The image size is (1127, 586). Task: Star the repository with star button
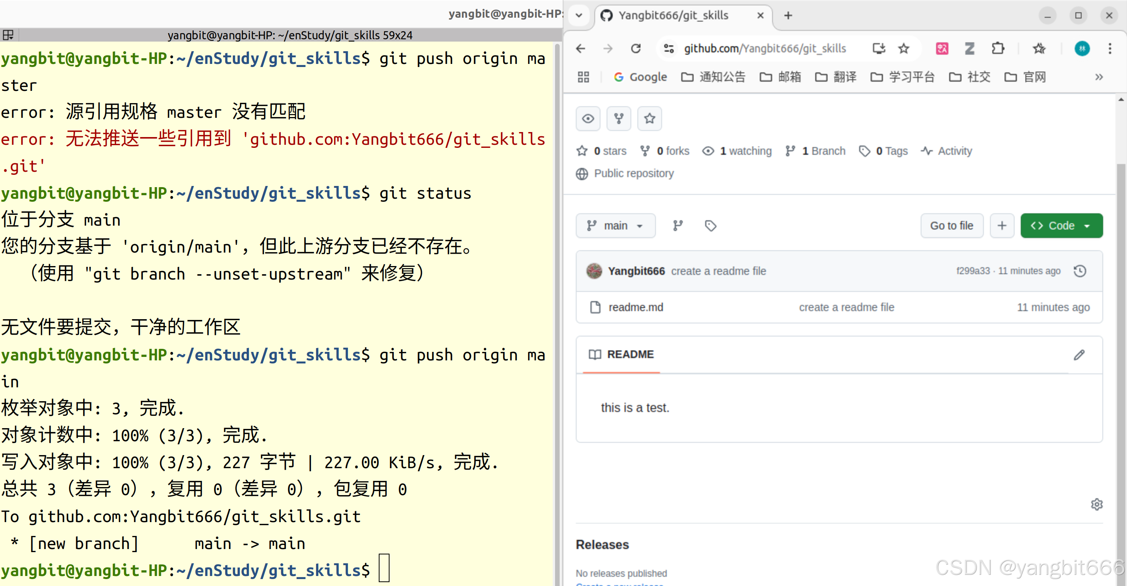click(x=649, y=118)
